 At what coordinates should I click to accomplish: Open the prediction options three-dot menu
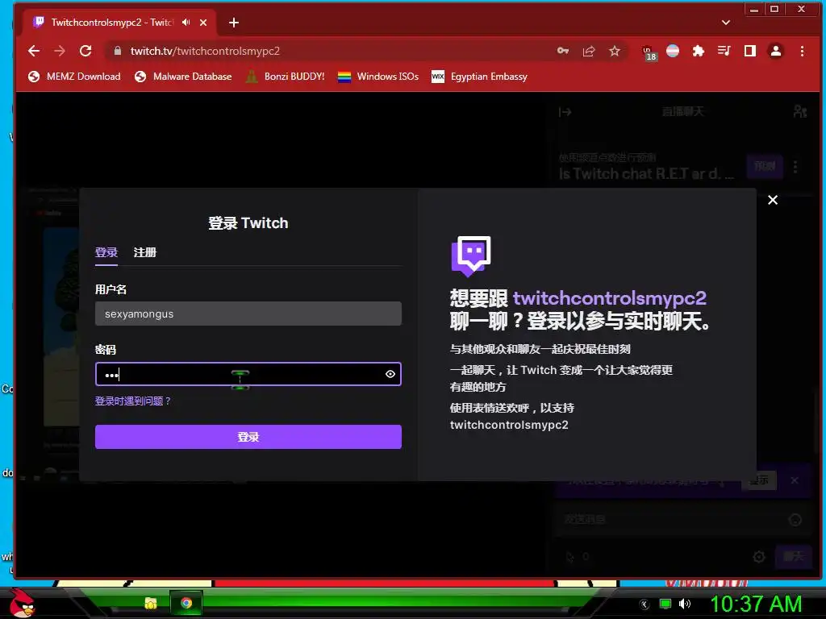(795, 167)
